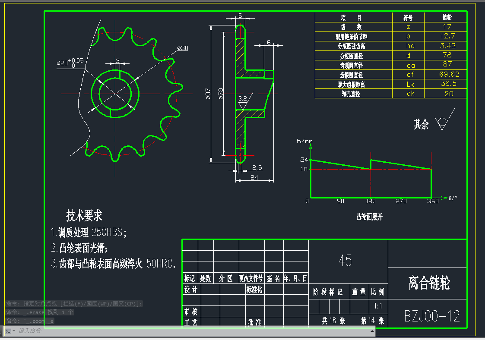Click the 最大齿根距离 row label
This screenshot has width=485, height=340.
(x=352, y=85)
